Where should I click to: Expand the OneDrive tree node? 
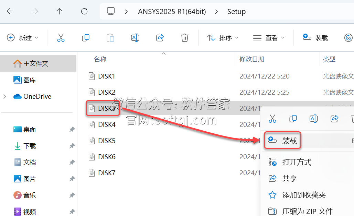(x=5, y=97)
